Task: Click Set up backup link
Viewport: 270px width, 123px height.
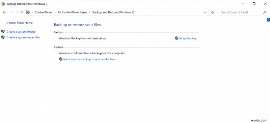Action: coord(188,38)
